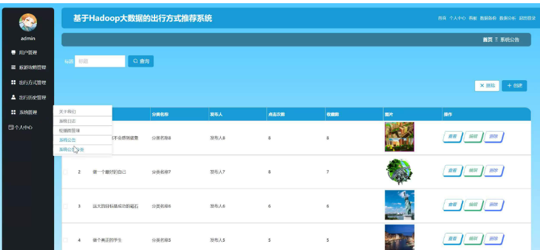The image size is (540, 250).
Task: Go to 首页 in top navigation
Action: pyautogui.click(x=442, y=18)
